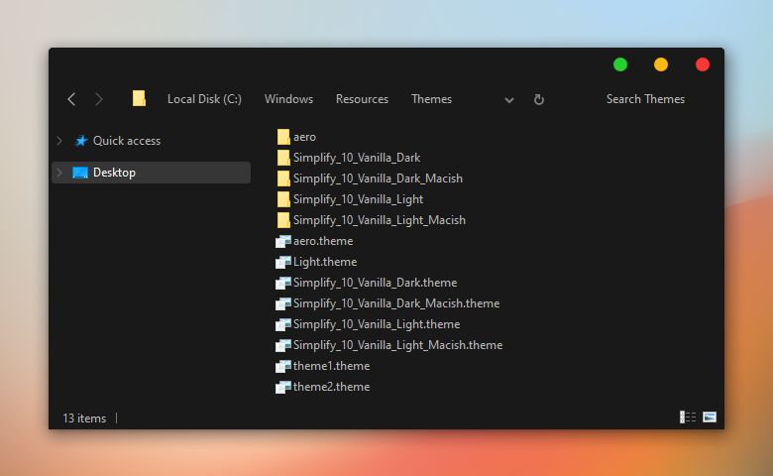
Task: Click the green maximize window button
Action: click(x=620, y=64)
